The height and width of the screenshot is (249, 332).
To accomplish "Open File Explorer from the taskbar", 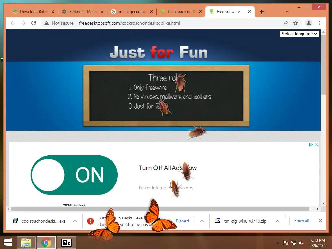I will [x=26, y=243].
